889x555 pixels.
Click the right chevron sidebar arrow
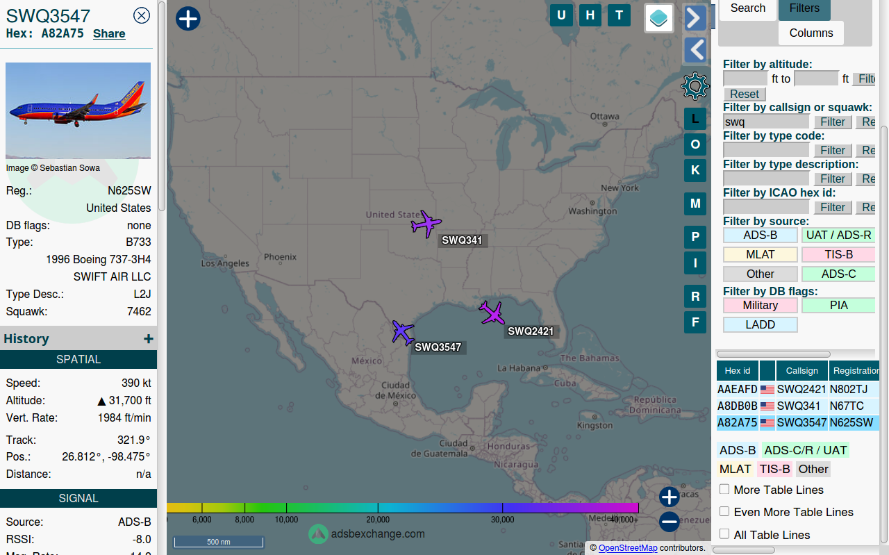[695, 18]
